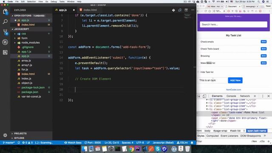Screen dimensions: 272x153
Task: Click the errors and warnings count
Action: coord(27,143)
